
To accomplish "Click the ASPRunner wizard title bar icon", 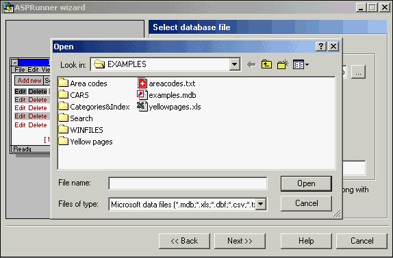I will 8,8.
